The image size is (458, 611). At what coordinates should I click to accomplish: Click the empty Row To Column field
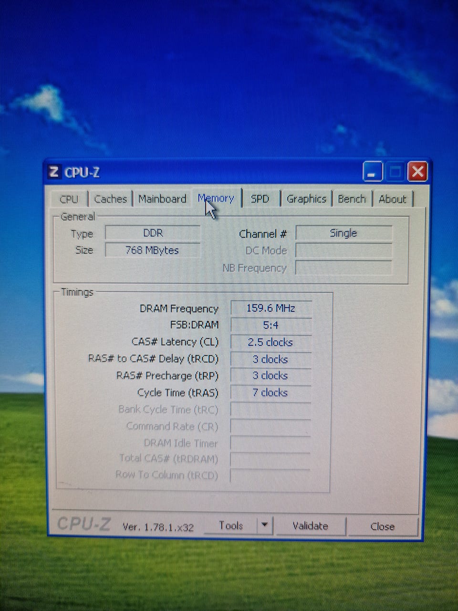(x=271, y=475)
